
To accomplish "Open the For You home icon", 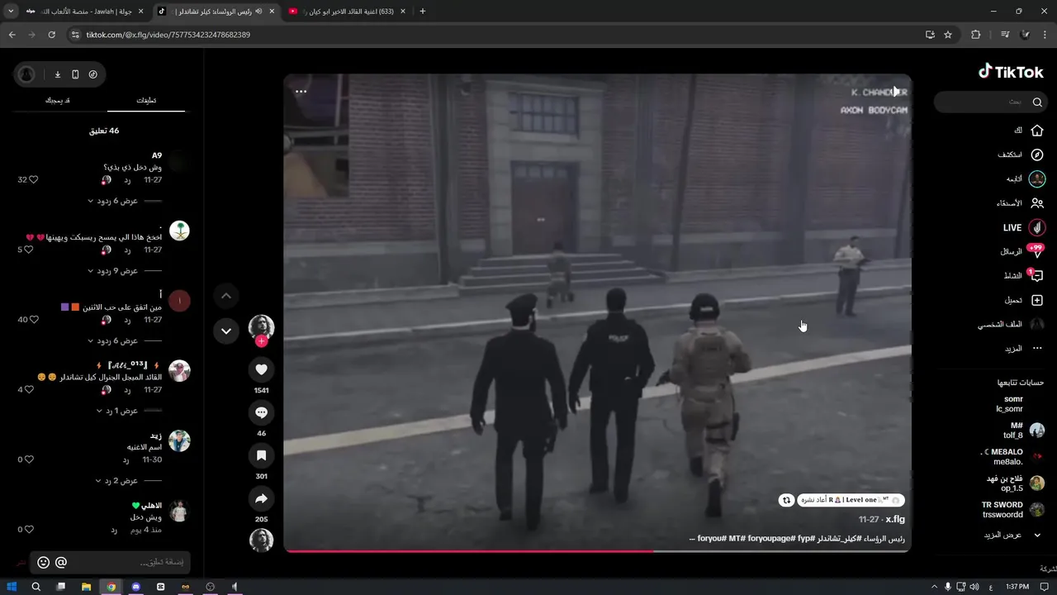I will coord(1037,131).
